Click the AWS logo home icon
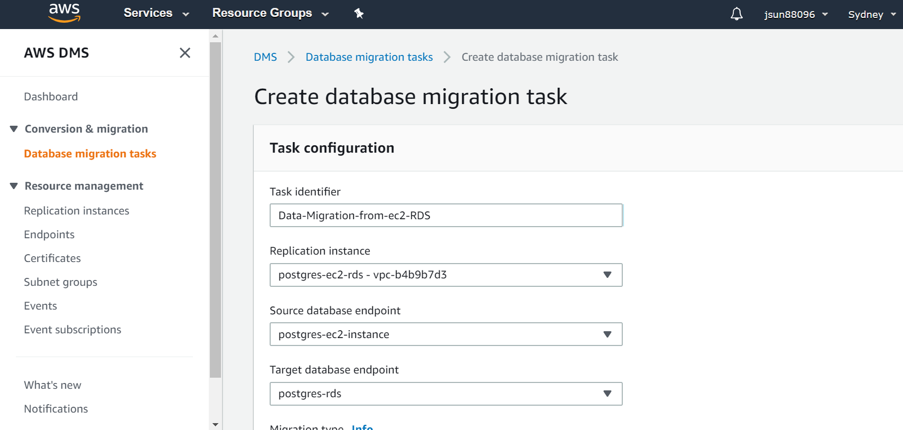 click(64, 13)
